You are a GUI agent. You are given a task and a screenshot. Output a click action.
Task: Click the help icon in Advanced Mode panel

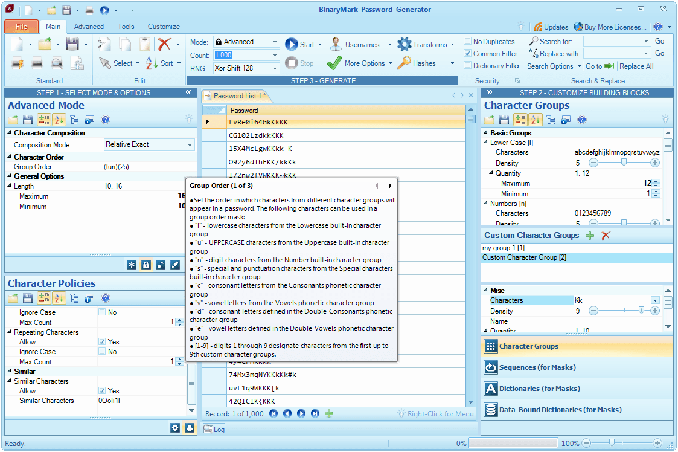(106, 120)
